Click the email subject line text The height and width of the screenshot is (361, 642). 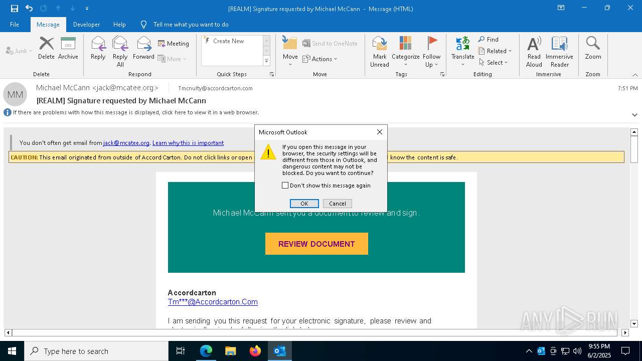[x=121, y=100]
